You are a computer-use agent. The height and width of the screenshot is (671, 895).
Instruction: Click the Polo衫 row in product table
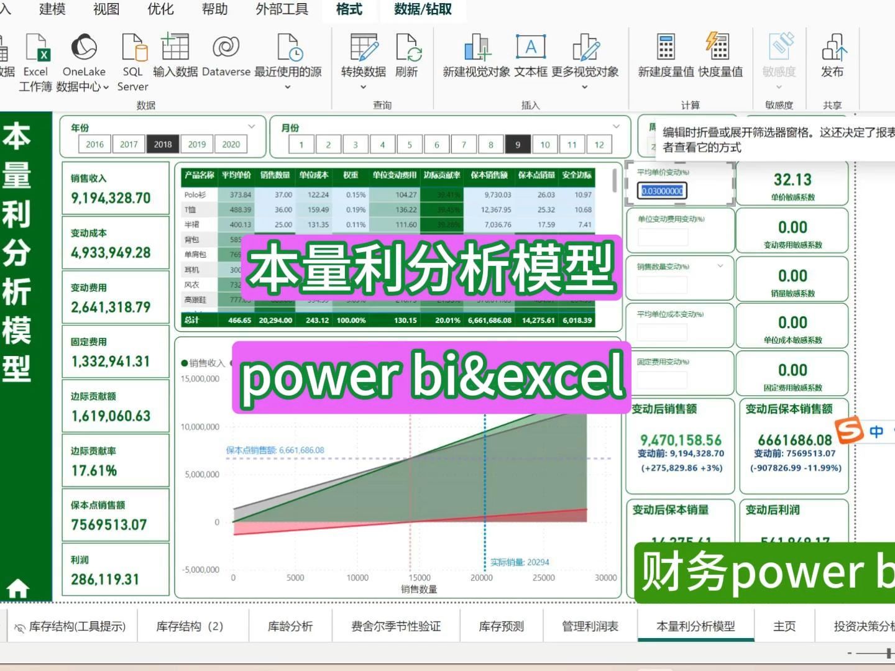[x=388, y=194]
